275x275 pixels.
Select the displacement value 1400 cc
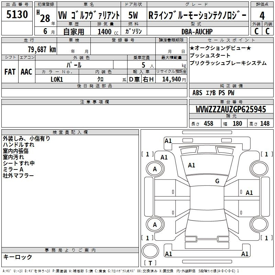click(x=108, y=32)
